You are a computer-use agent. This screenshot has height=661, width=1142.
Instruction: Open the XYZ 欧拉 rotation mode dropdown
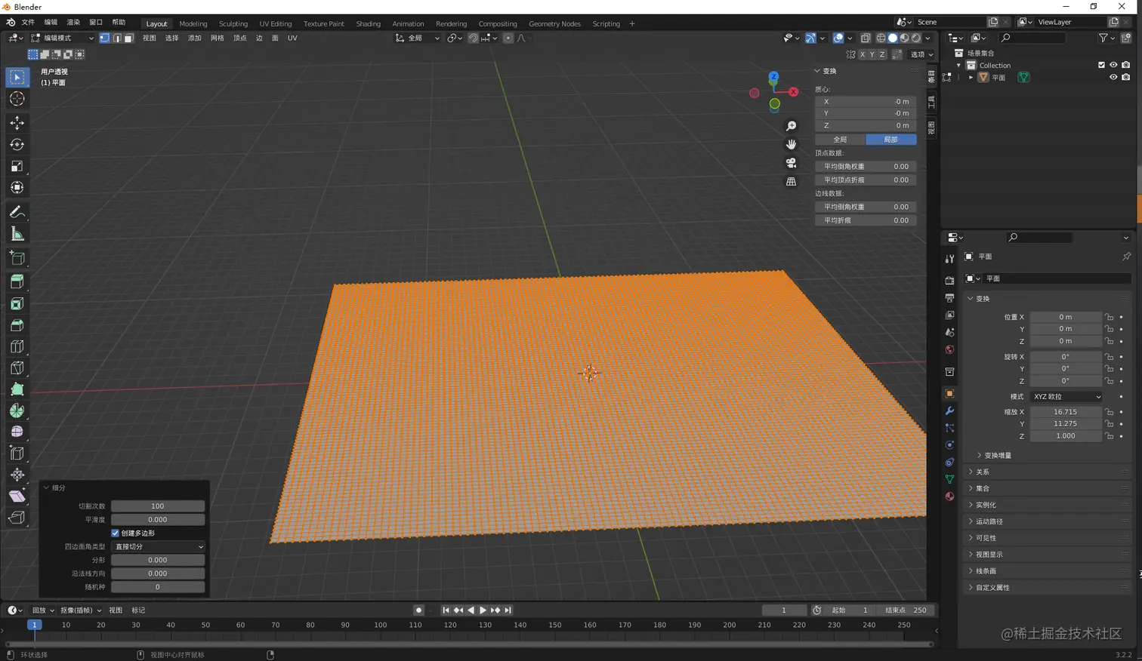tap(1066, 396)
